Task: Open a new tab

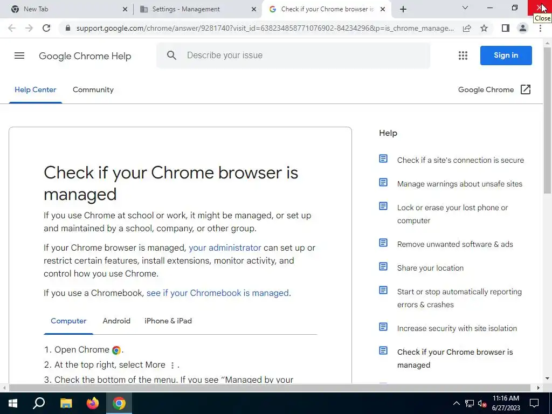Action: 403,9
